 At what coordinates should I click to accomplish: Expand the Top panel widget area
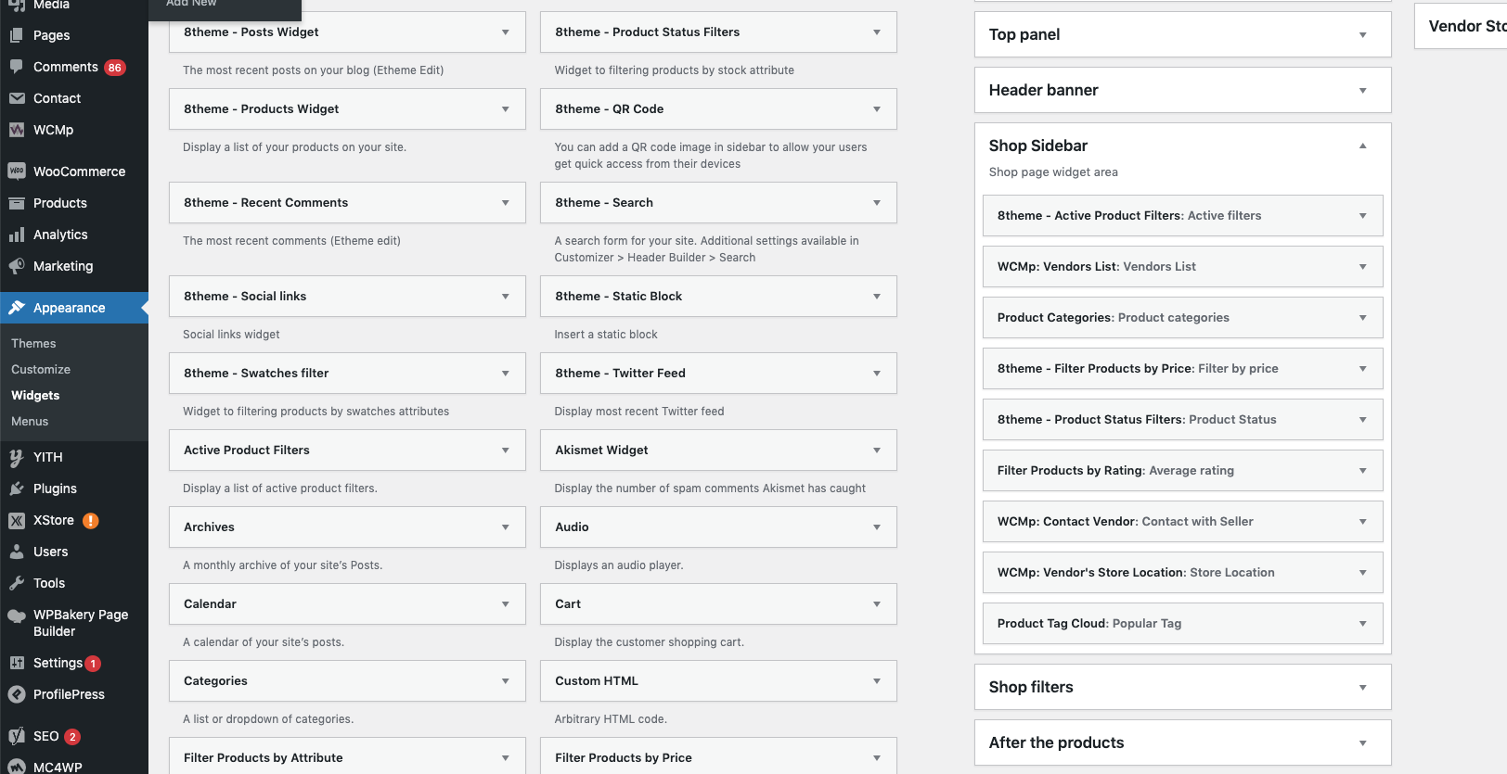1362,35
